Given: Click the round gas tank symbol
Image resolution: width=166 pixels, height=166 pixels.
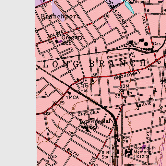Looking at the screenshot, I should pos(146,44).
